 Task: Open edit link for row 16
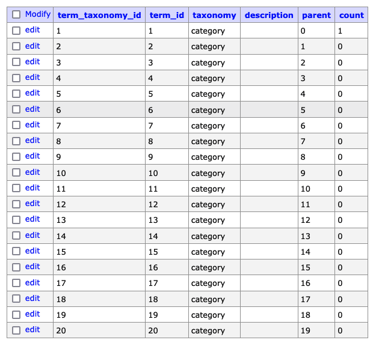click(x=32, y=266)
